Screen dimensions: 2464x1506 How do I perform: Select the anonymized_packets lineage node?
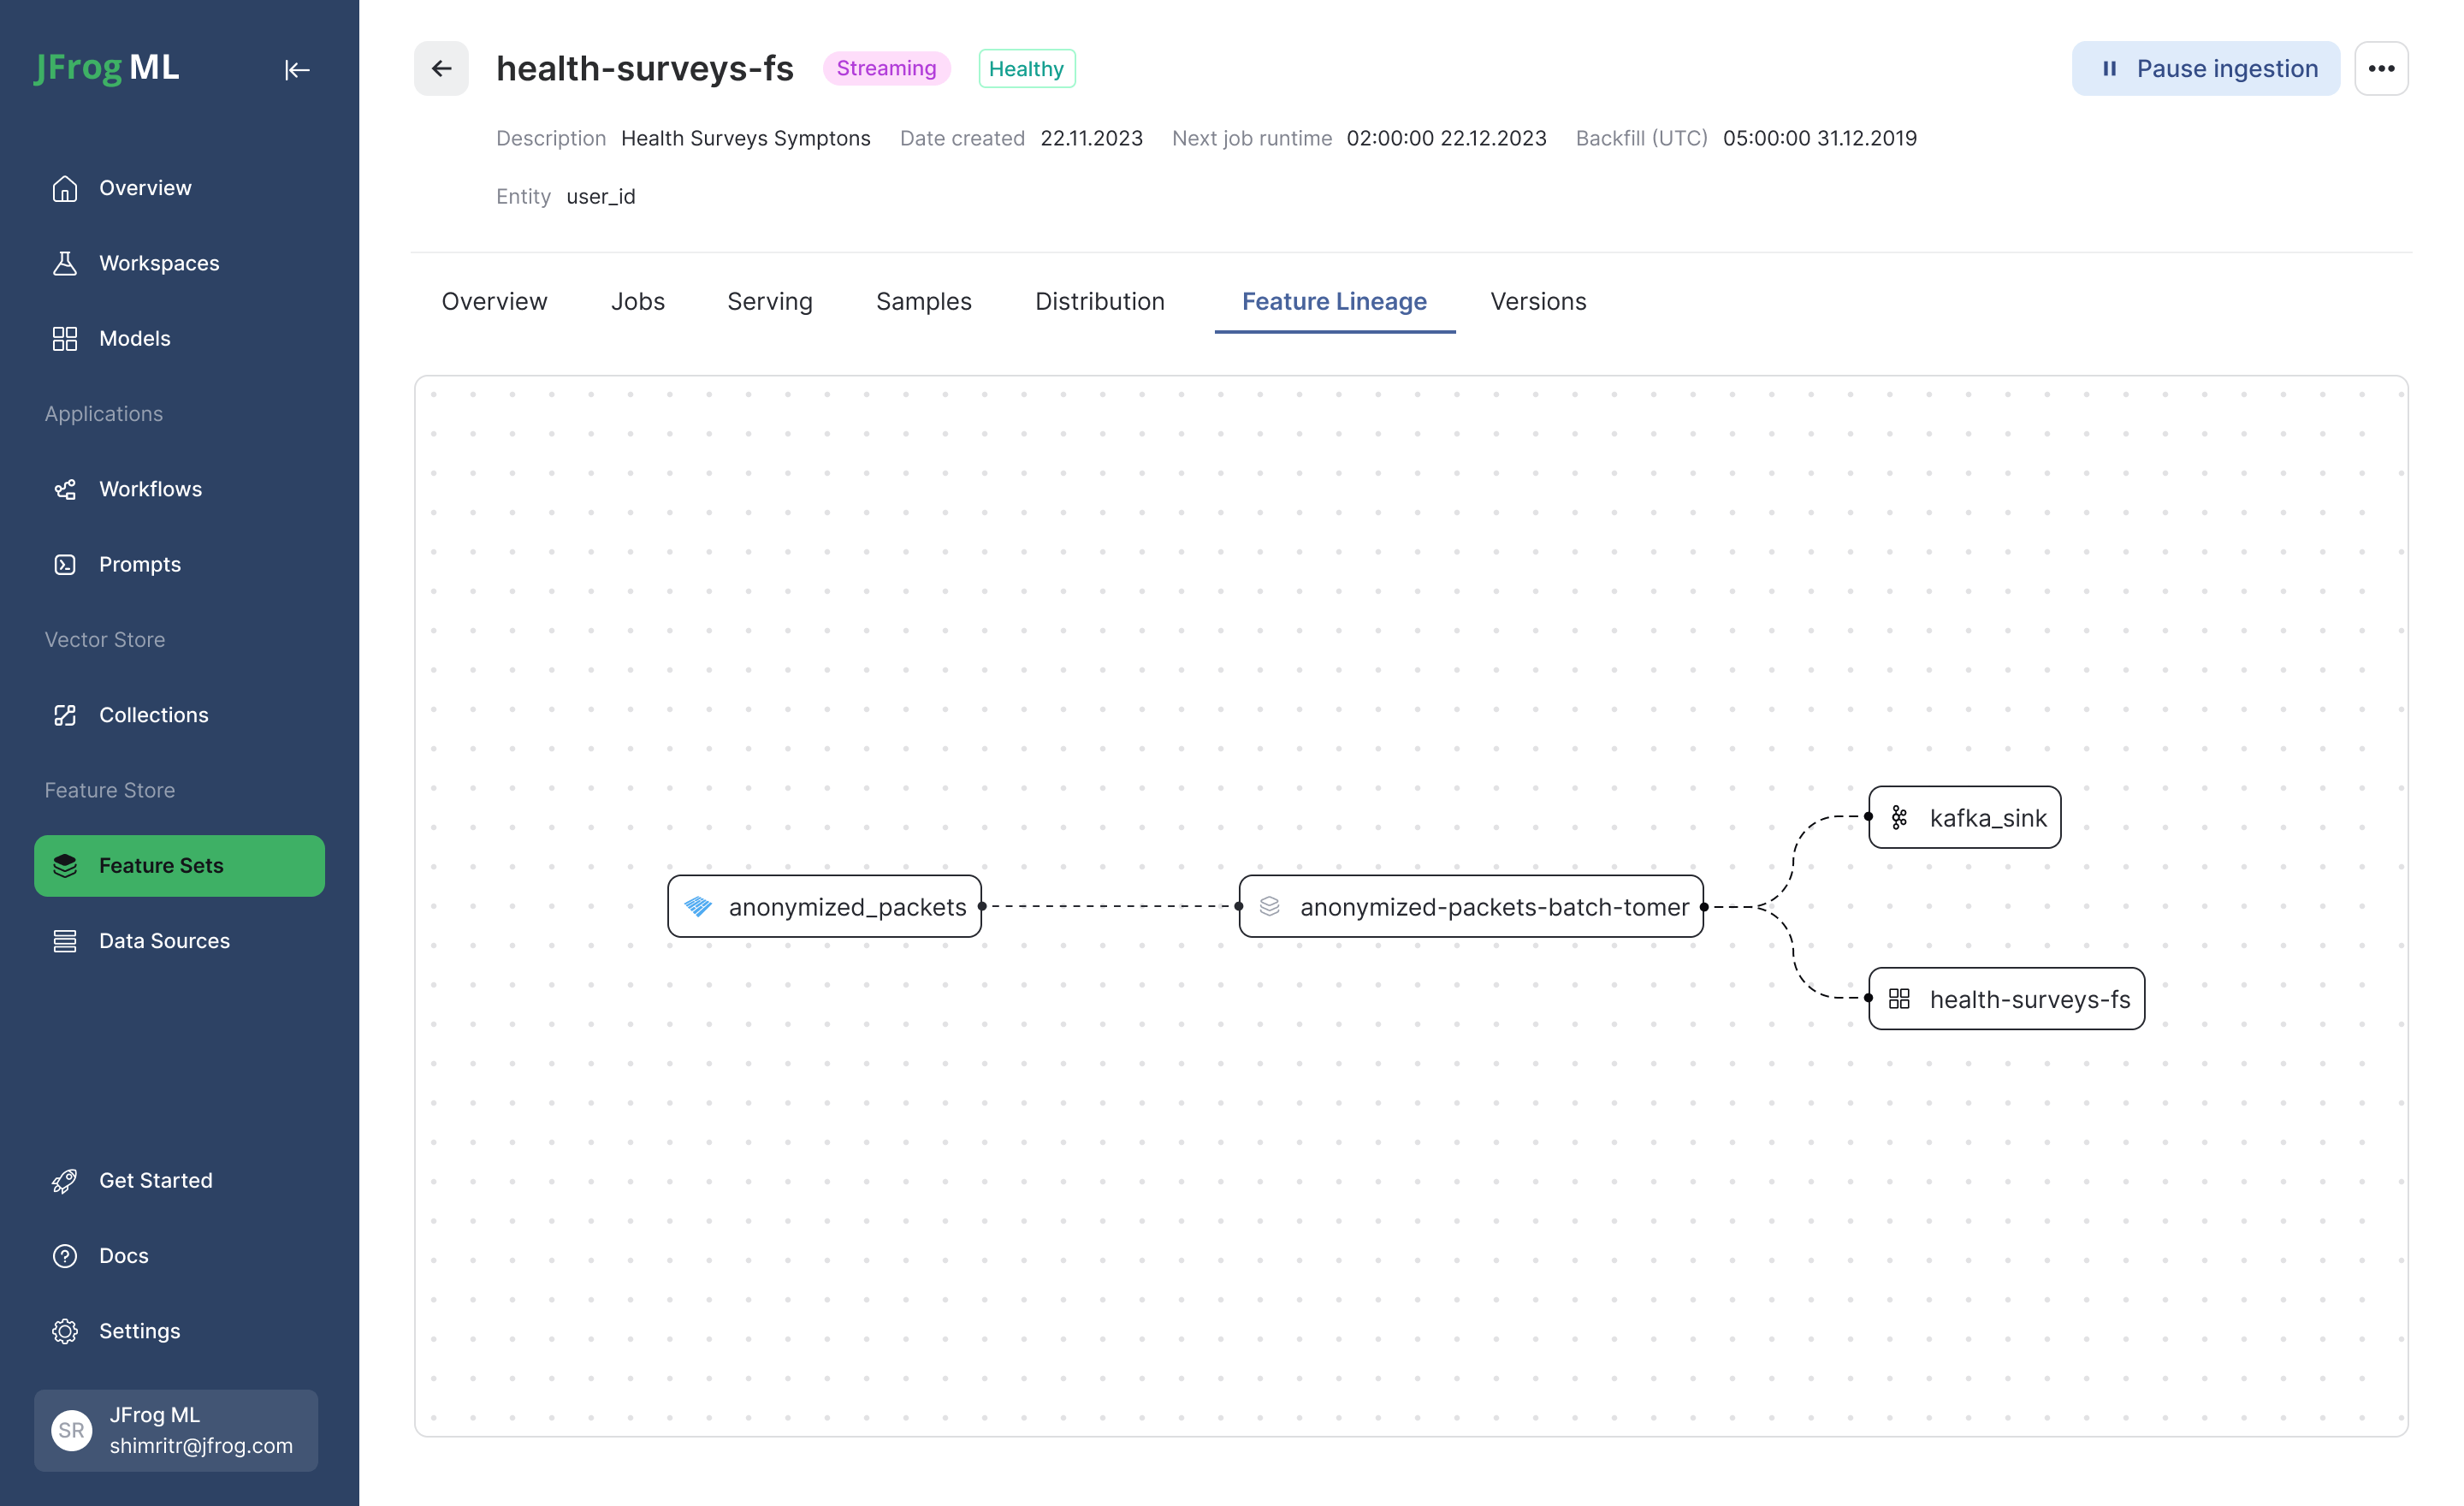824,906
